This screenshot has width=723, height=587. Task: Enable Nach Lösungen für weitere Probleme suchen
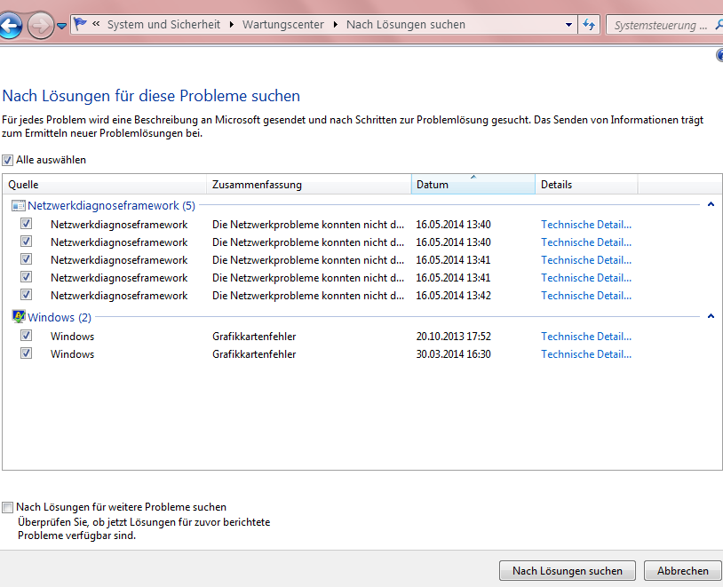(7, 507)
